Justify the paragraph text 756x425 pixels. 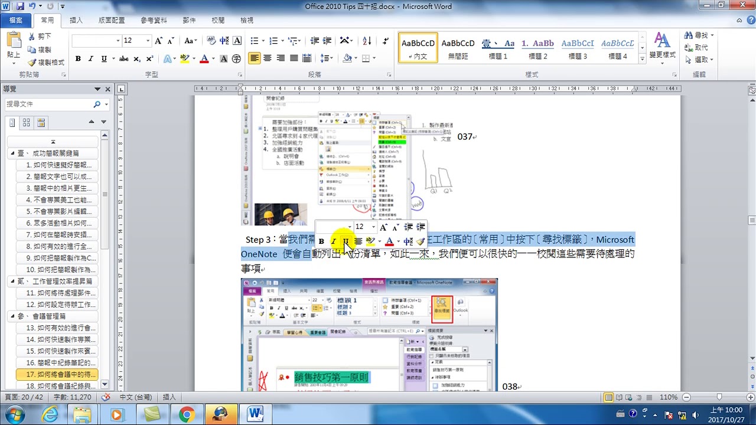coord(294,58)
